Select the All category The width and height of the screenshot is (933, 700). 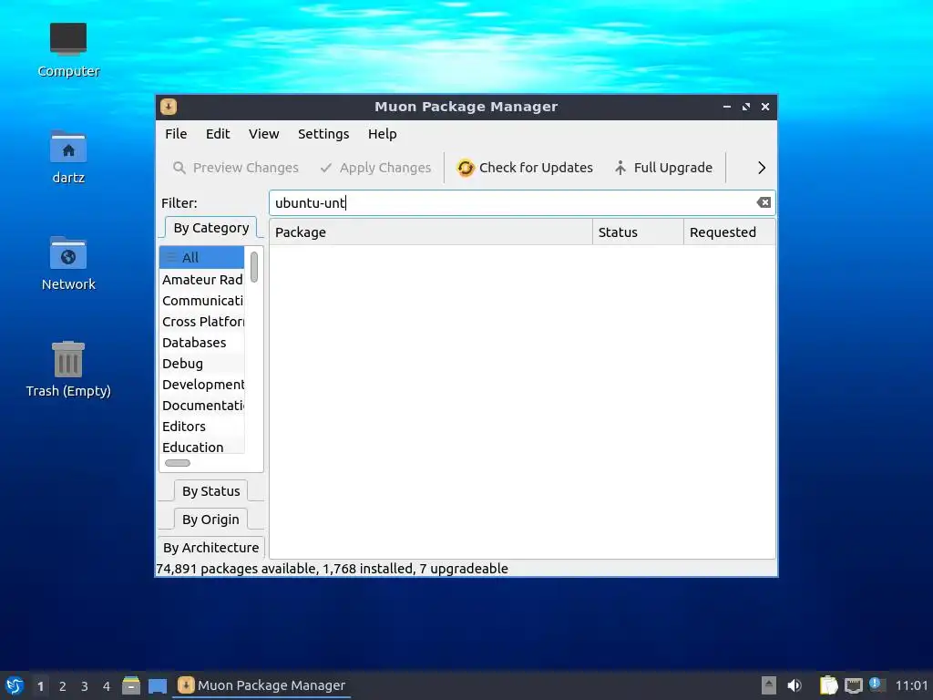[201, 258]
